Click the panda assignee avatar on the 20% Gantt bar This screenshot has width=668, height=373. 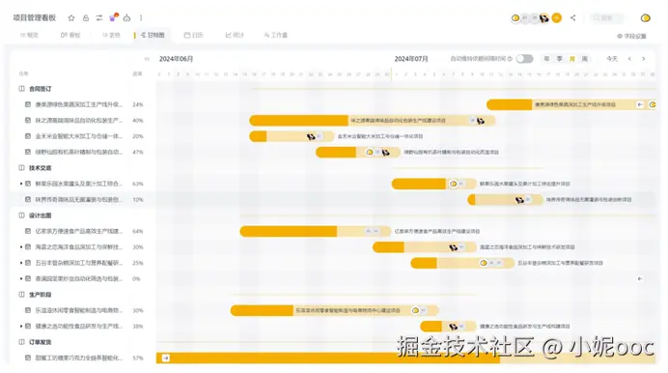point(311,136)
